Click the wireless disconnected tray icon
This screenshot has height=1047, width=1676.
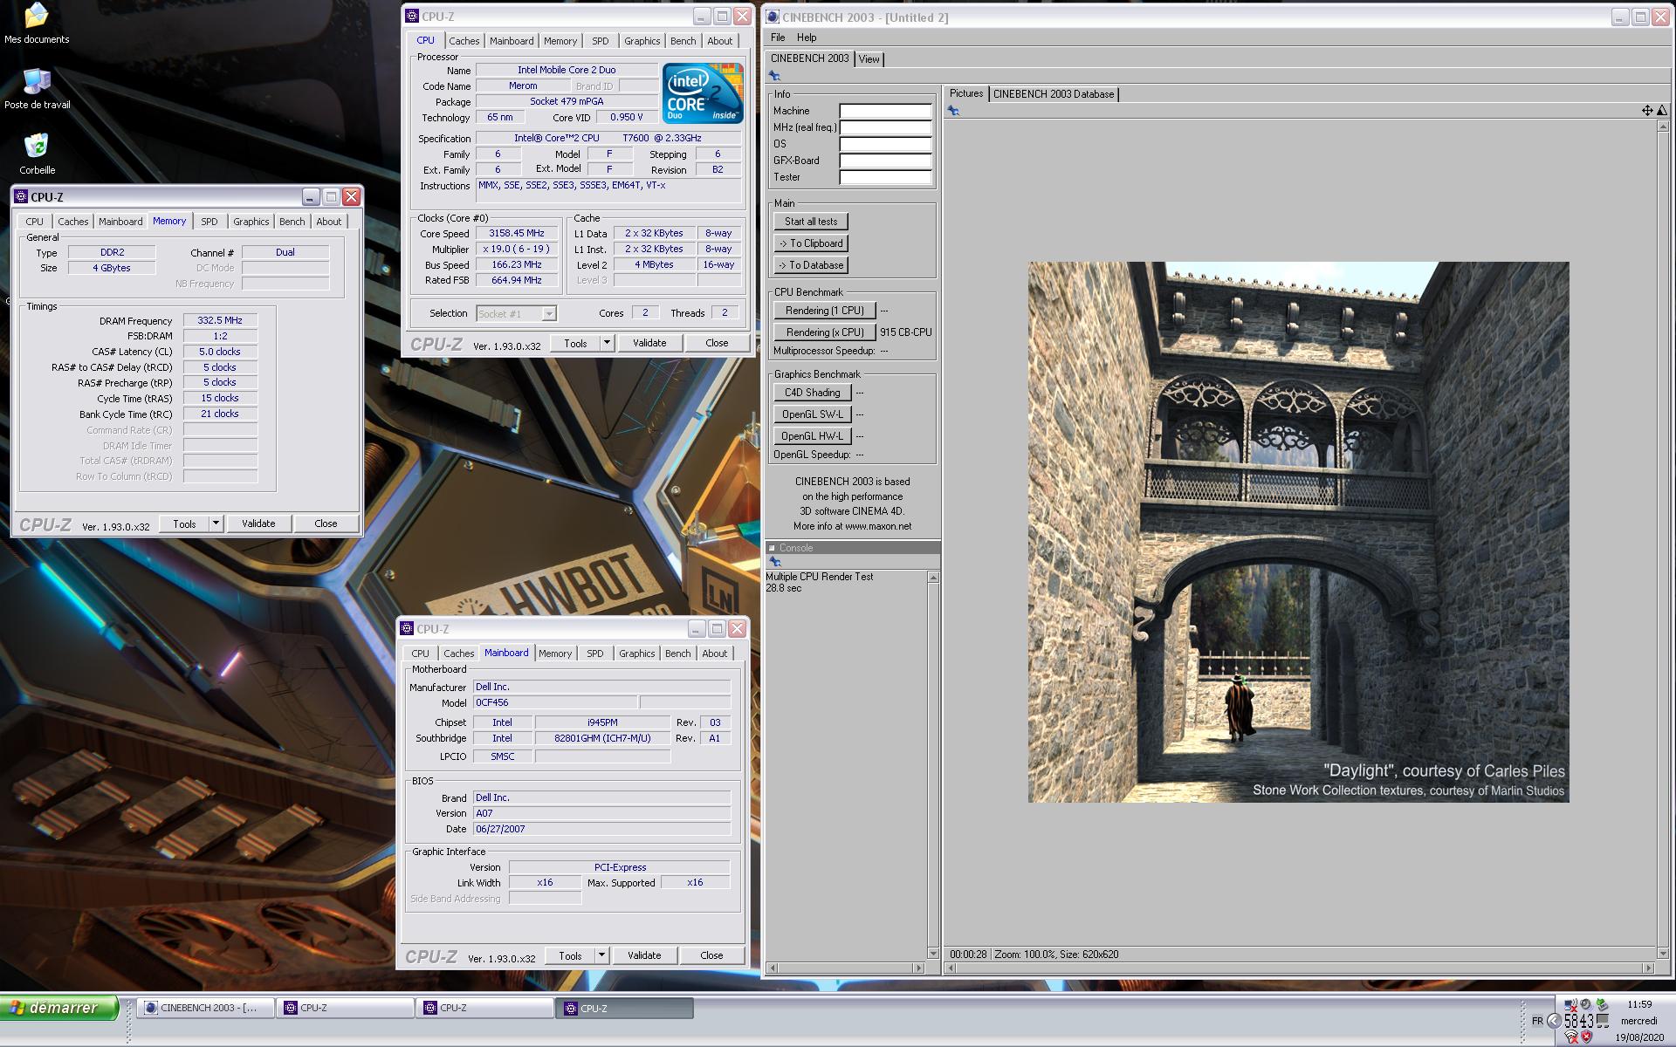tap(1571, 1037)
